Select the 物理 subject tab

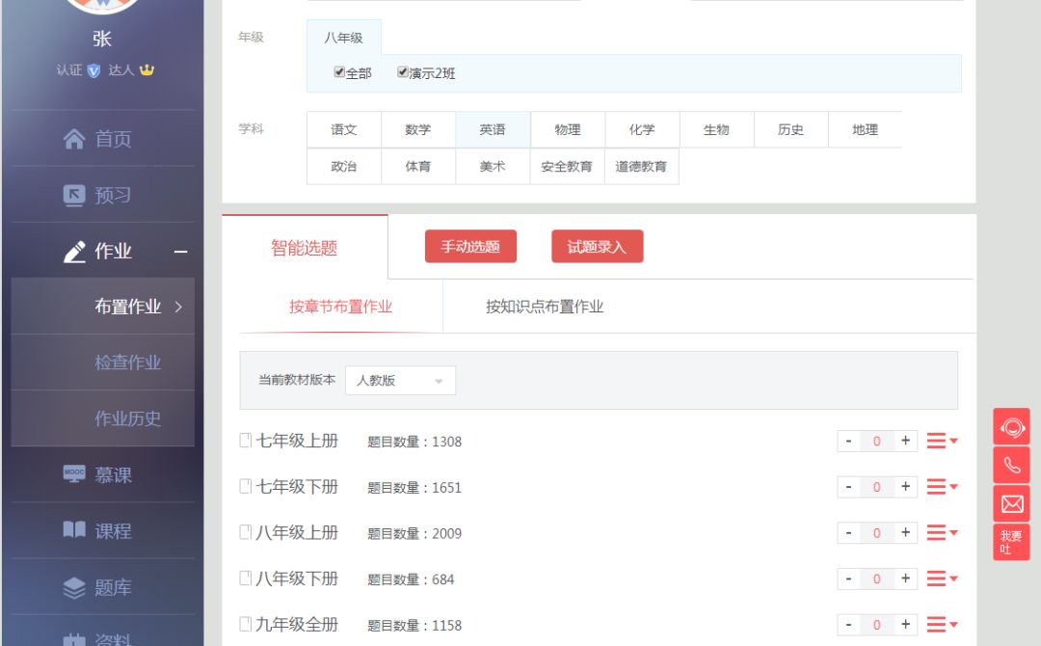coord(567,129)
